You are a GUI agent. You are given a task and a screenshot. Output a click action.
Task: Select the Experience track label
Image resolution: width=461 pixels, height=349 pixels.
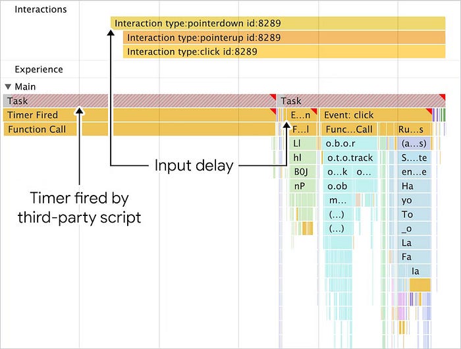coord(39,69)
